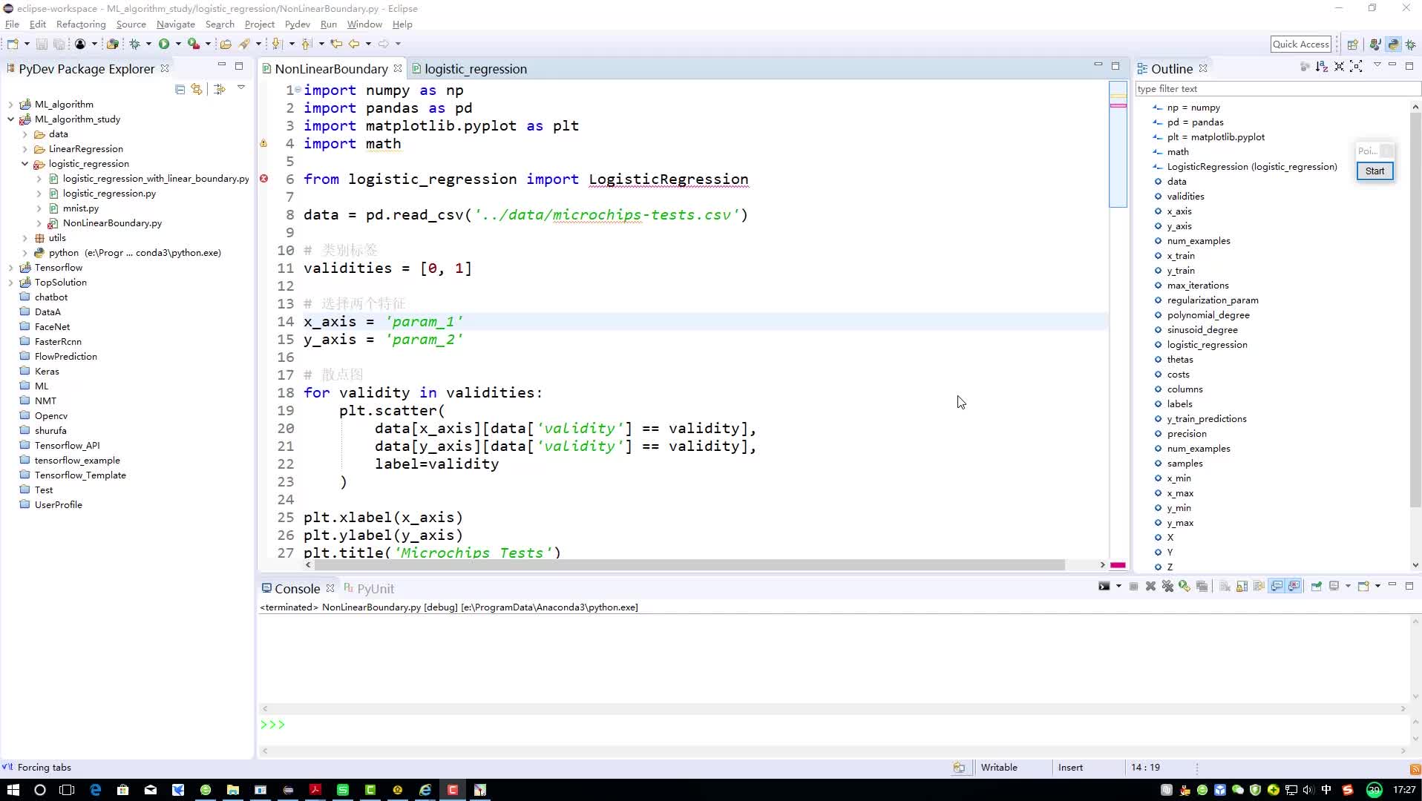
Task: Open the New wizard dropdown arrow
Action: tap(27, 44)
